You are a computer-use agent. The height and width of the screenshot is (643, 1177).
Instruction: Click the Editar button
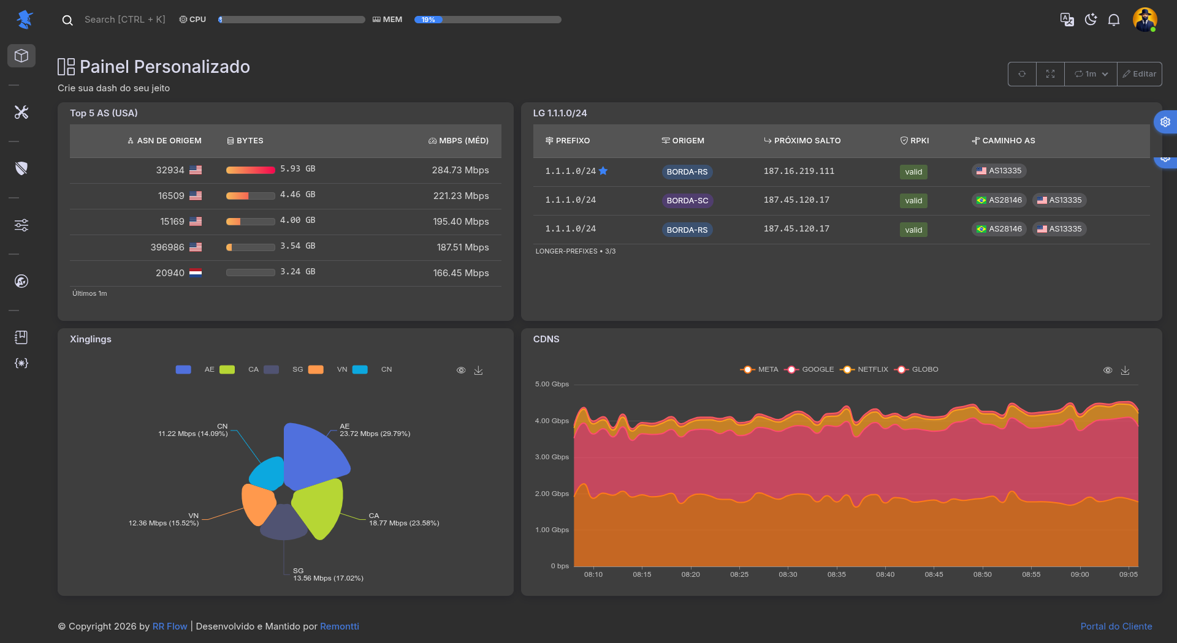[1140, 74]
